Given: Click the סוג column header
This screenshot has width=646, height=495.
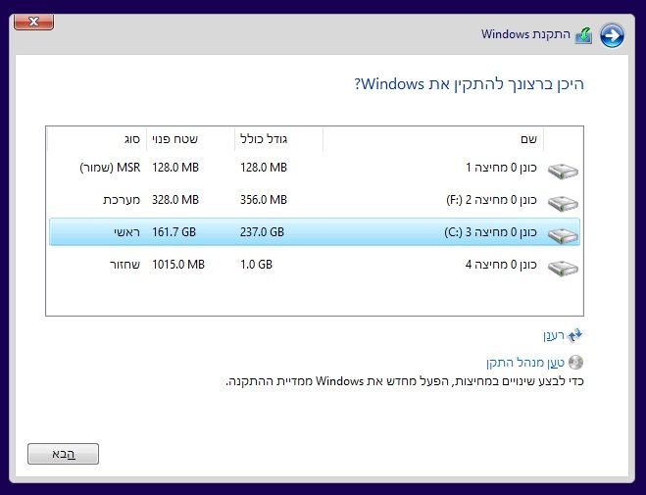Looking at the screenshot, I should (97, 139).
